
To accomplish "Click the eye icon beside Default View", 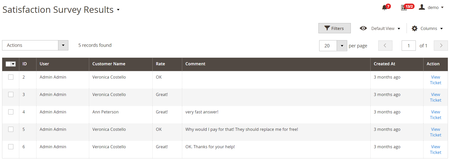I will point(363,28).
